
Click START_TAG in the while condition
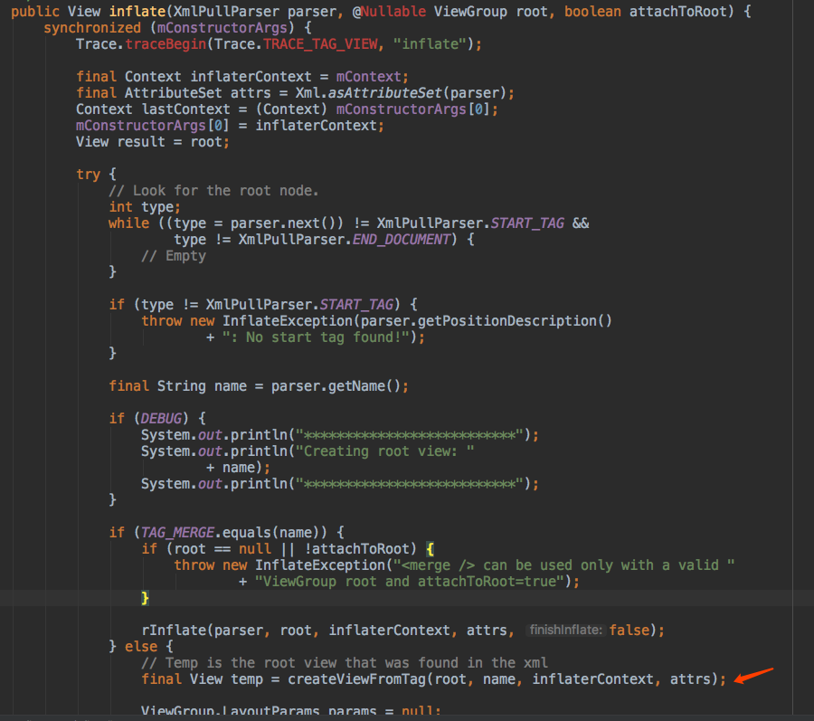(527, 223)
